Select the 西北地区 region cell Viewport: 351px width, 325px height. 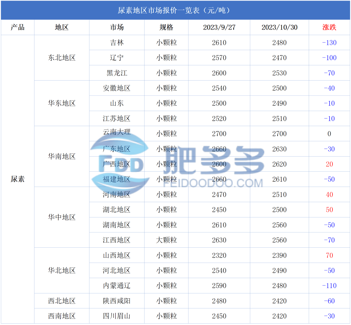point(61,301)
